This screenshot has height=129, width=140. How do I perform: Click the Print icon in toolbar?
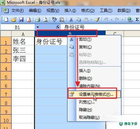[x=38, y=20]
